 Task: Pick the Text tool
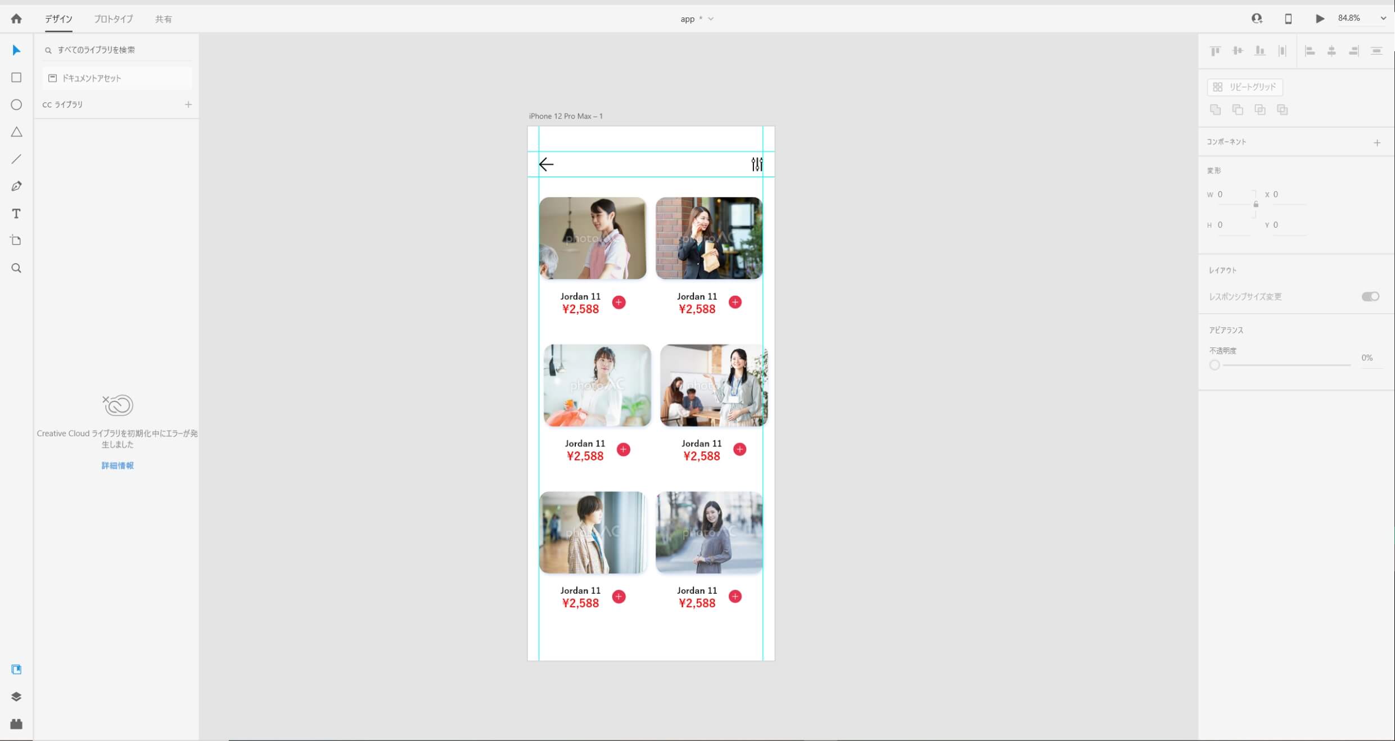(x=16, y=213)
